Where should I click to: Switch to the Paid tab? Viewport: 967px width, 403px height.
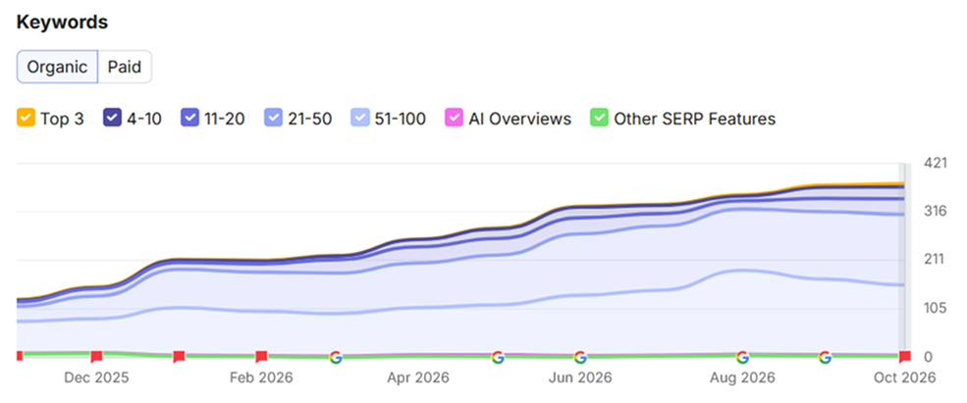[x=125, y=67]
